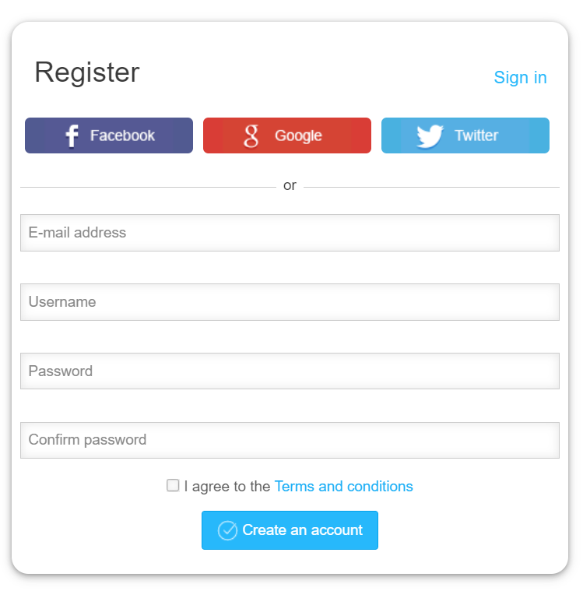Activate the Confirm password field
Screen dimensions: 583x591
(x=290, y=440)
